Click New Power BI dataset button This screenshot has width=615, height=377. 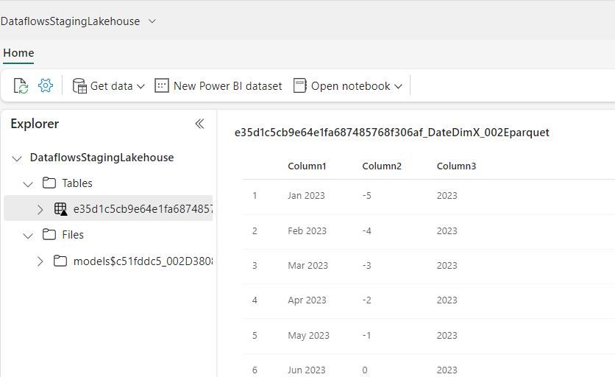coord(218,85)
